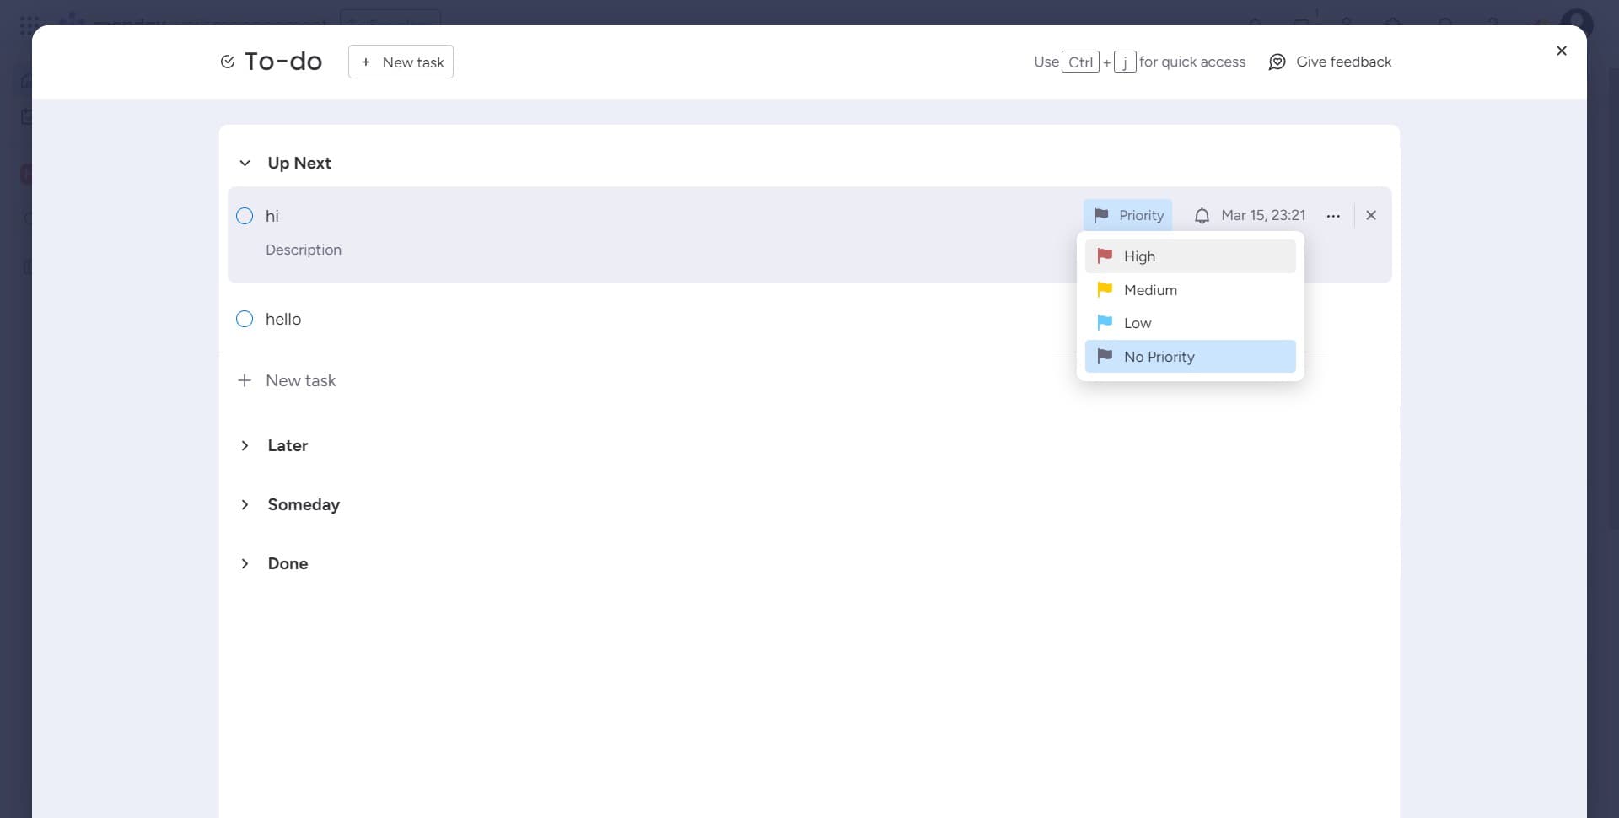Screen dimensions: 1619x818
Task: Expand the Someday section
Action: click(245, 504)
